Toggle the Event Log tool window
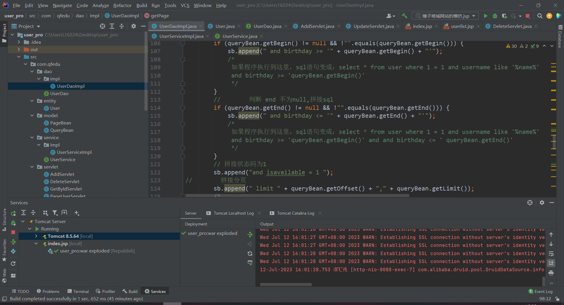Viewport: 564px width, 305px height. coord(540,291)
